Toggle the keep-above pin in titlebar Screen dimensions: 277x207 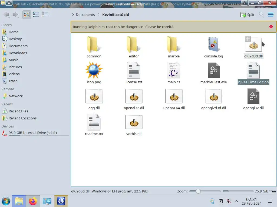click(9, 3)
